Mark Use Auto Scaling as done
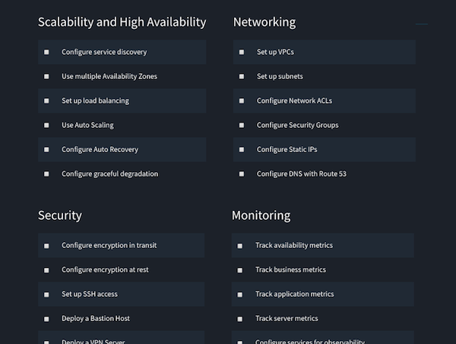Image resolution: width=456 pixels, height=344 pixels. coord(46,126)
